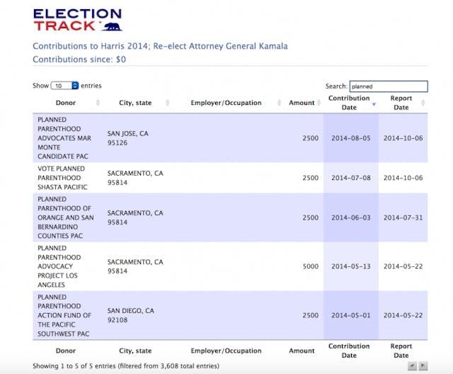
Task: Sort by Amount column sort arrows
Action: [x=319, y=103]
